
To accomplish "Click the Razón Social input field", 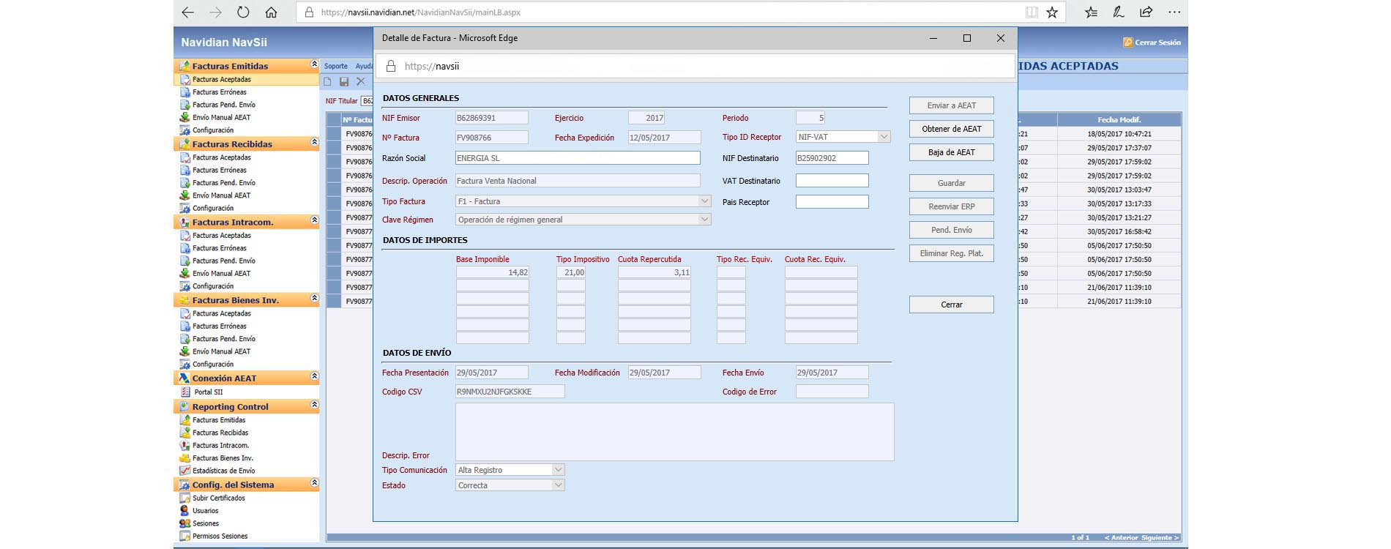I will pyautogui.click(x=578, y=158).
